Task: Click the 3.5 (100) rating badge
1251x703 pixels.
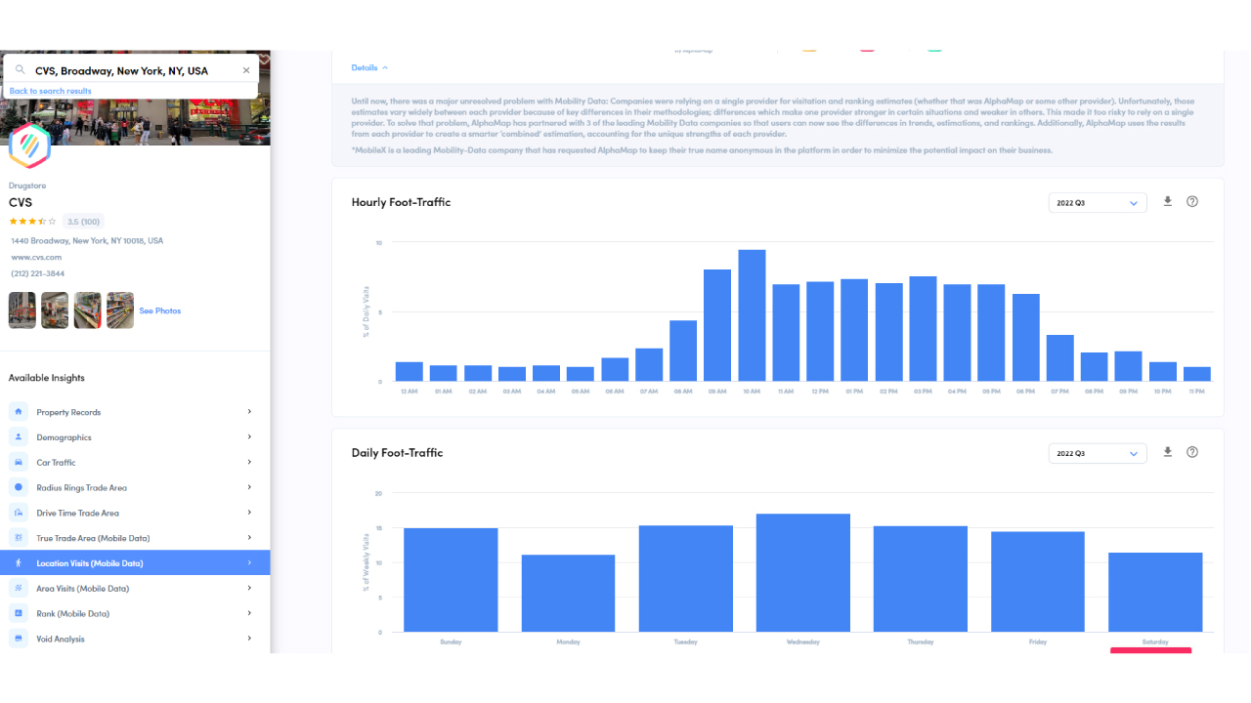Action: [82, 222]
